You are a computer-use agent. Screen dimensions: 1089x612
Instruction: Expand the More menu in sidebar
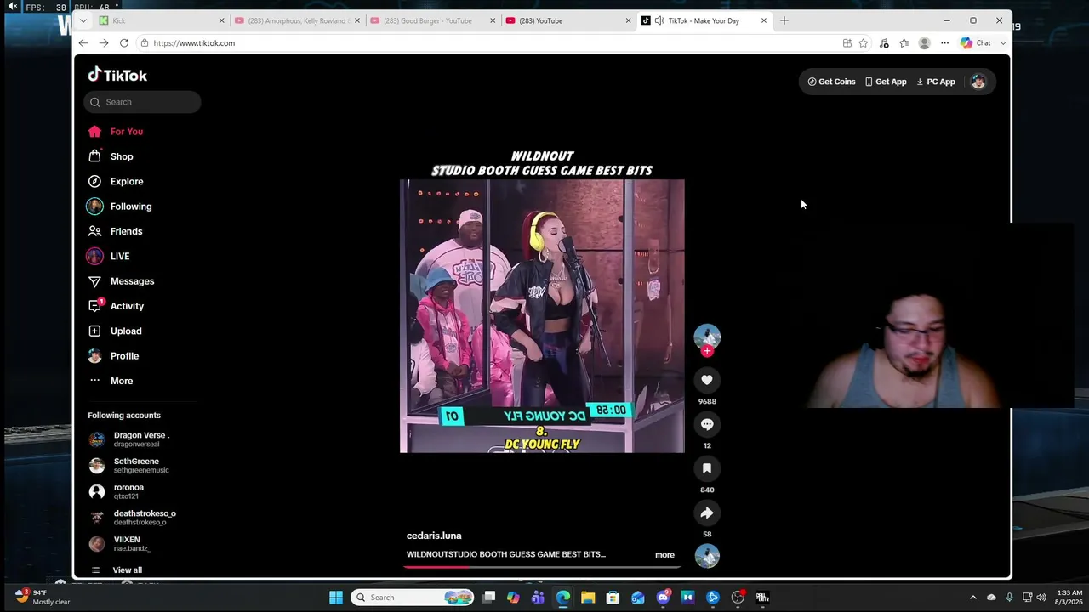[x=111, y=381]
